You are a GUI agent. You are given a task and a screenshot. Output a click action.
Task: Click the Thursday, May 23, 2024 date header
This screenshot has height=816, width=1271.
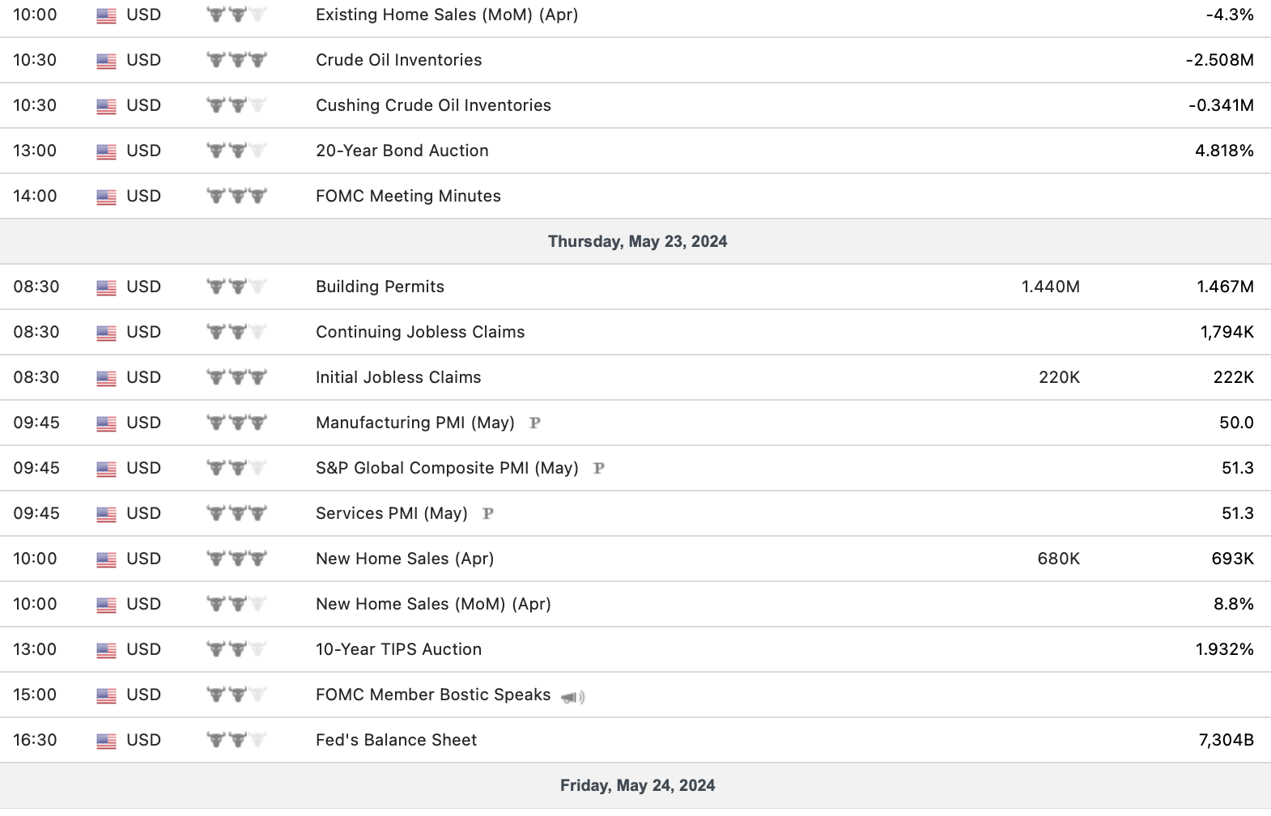click(x=637, y=241)
